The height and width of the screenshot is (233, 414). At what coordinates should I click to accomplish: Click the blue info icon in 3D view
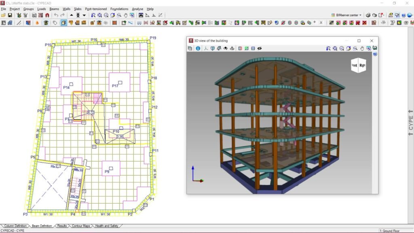(198, 49)
